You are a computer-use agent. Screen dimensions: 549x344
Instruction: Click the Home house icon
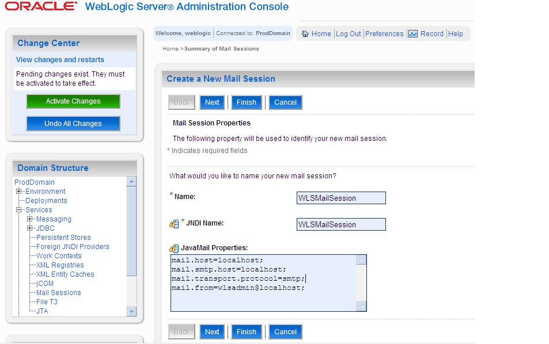click(x=305, y=33)
